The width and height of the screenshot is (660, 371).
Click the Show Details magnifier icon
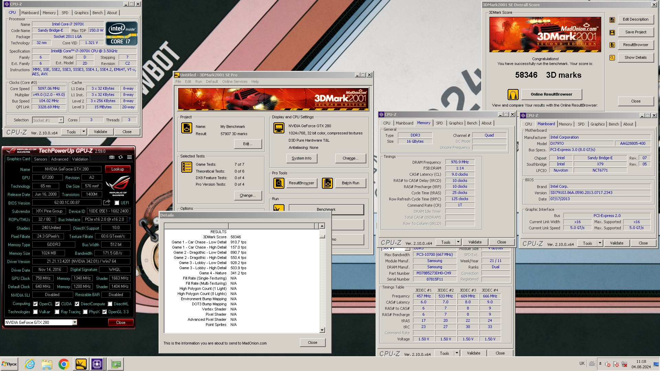[612, 58]
